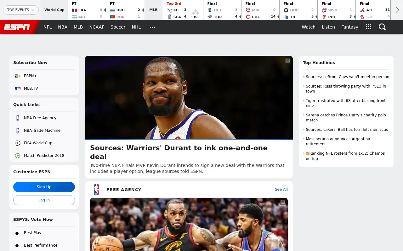This screenshot has height=251, width=403.
Task: Click the Sign Up button
Action: (x=44, y=187)
